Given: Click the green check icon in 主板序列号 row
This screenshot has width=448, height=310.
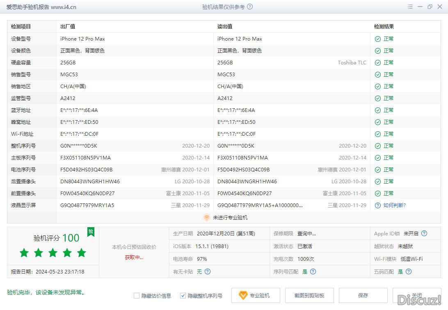Looking at the screenshot, I should click(x=378, y=158).
